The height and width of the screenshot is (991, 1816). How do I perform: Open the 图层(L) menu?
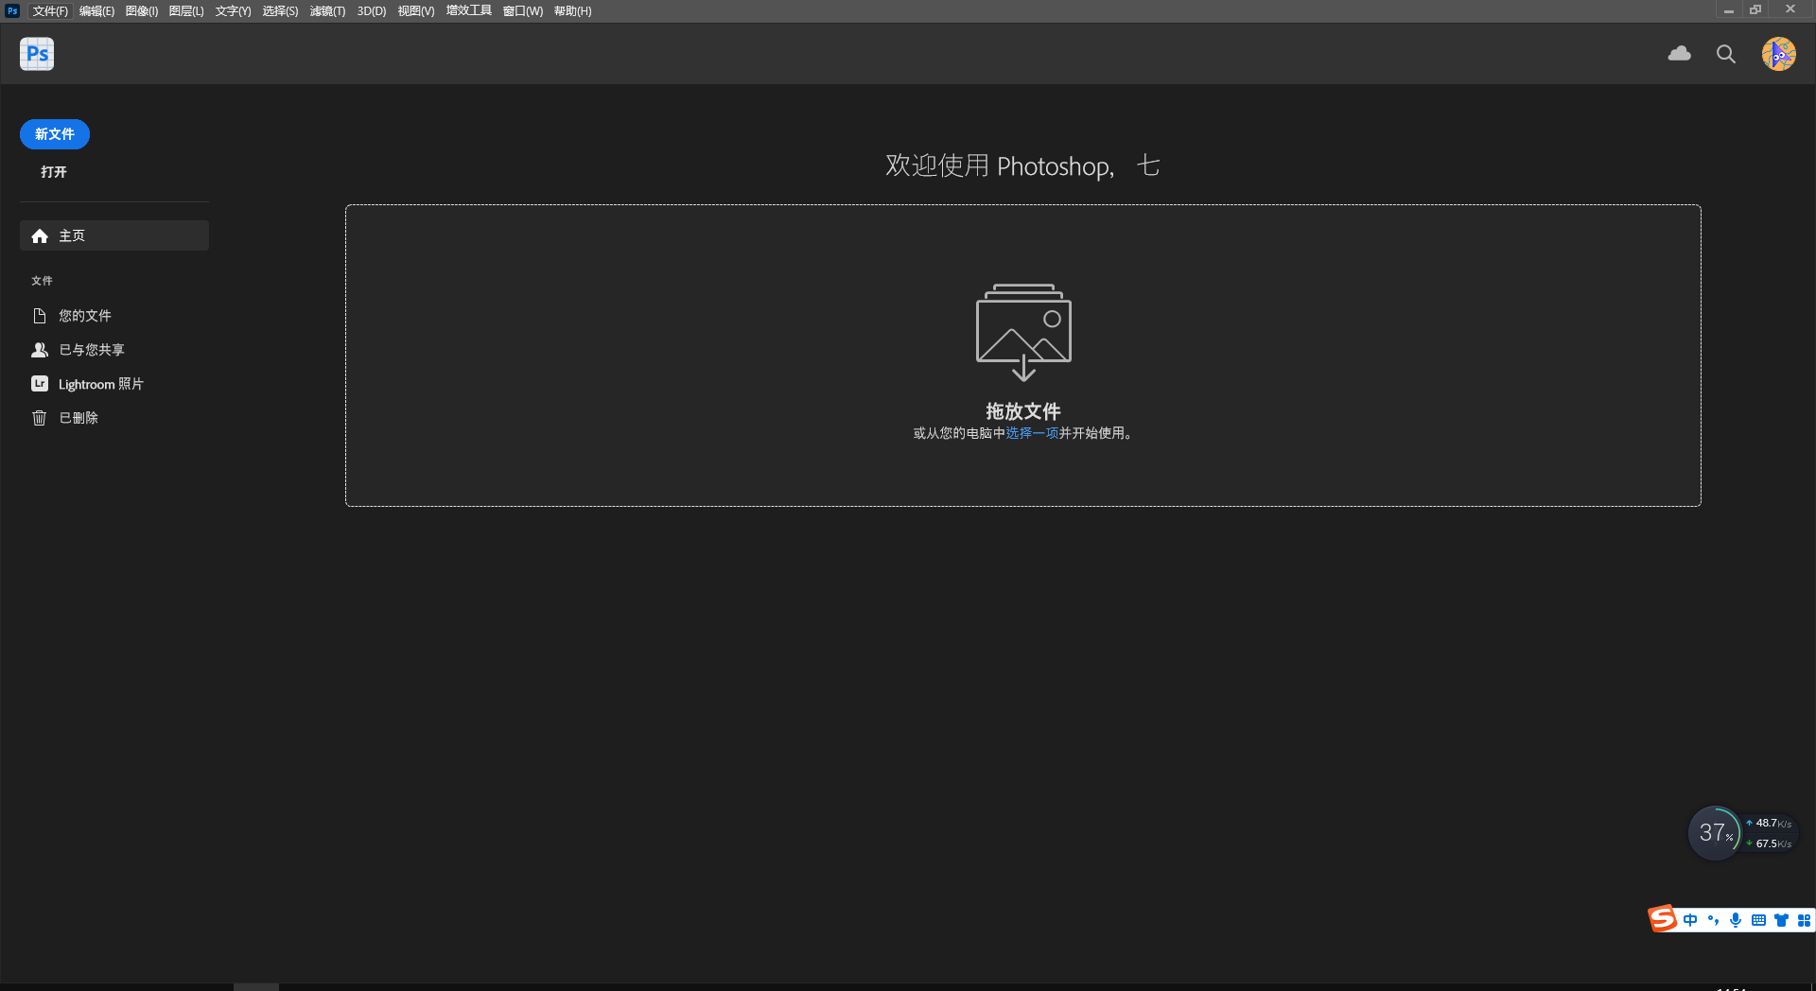coord(186,11)
